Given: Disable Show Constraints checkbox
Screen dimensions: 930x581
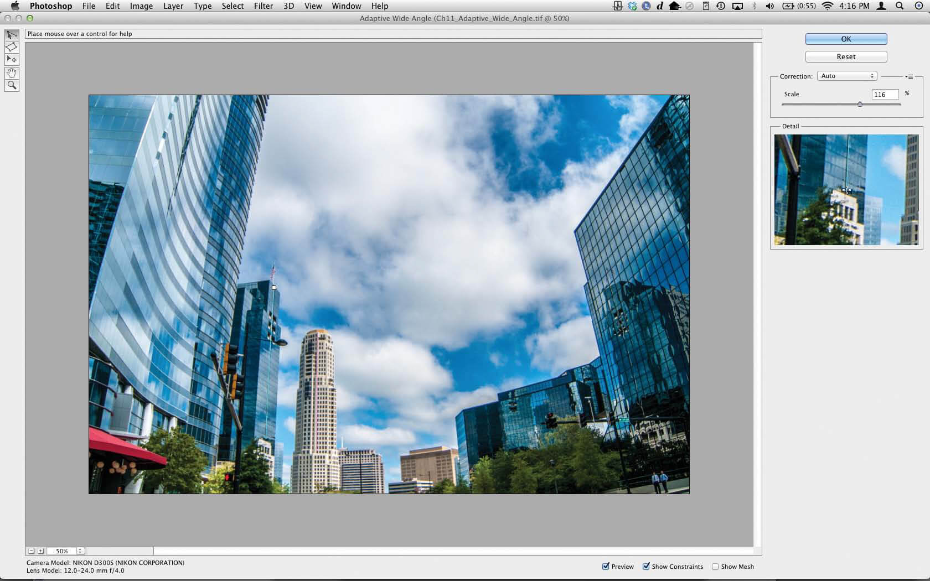Looking at the screenshot, I should point(646,566).
